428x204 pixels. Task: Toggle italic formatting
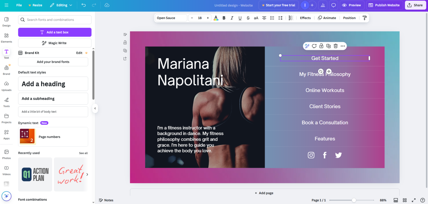click(x=232, y=18)
